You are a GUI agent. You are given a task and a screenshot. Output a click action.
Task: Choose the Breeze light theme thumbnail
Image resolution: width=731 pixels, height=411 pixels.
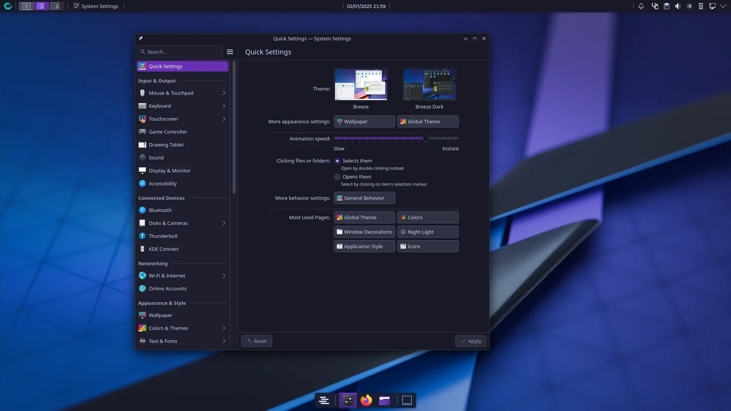[361, 85]
